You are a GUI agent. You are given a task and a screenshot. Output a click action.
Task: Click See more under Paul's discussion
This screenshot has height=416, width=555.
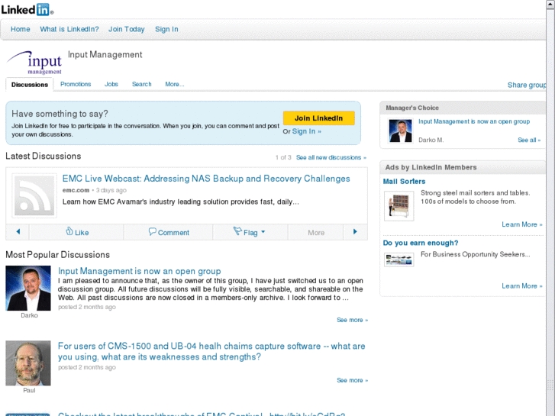[x=352, y=380]
